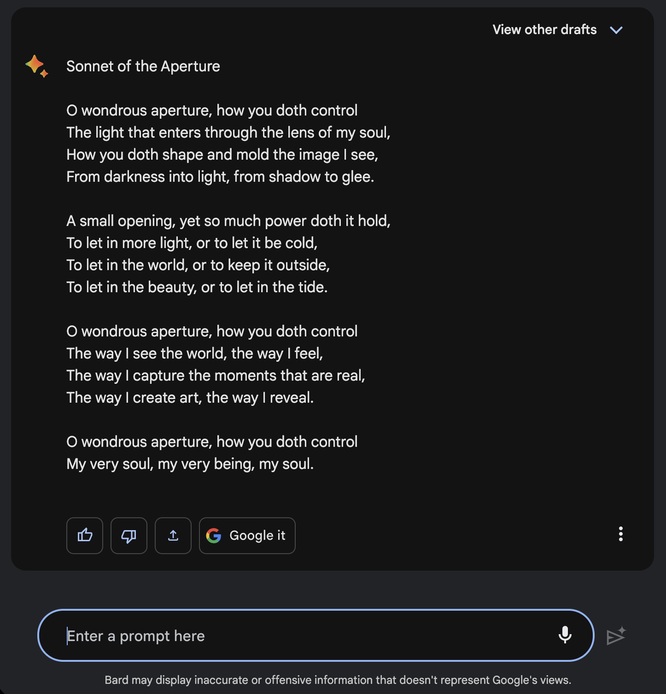Click the Bard inaccurate information disclaimer
Screen dimensions: 666x694
point(337,680)
